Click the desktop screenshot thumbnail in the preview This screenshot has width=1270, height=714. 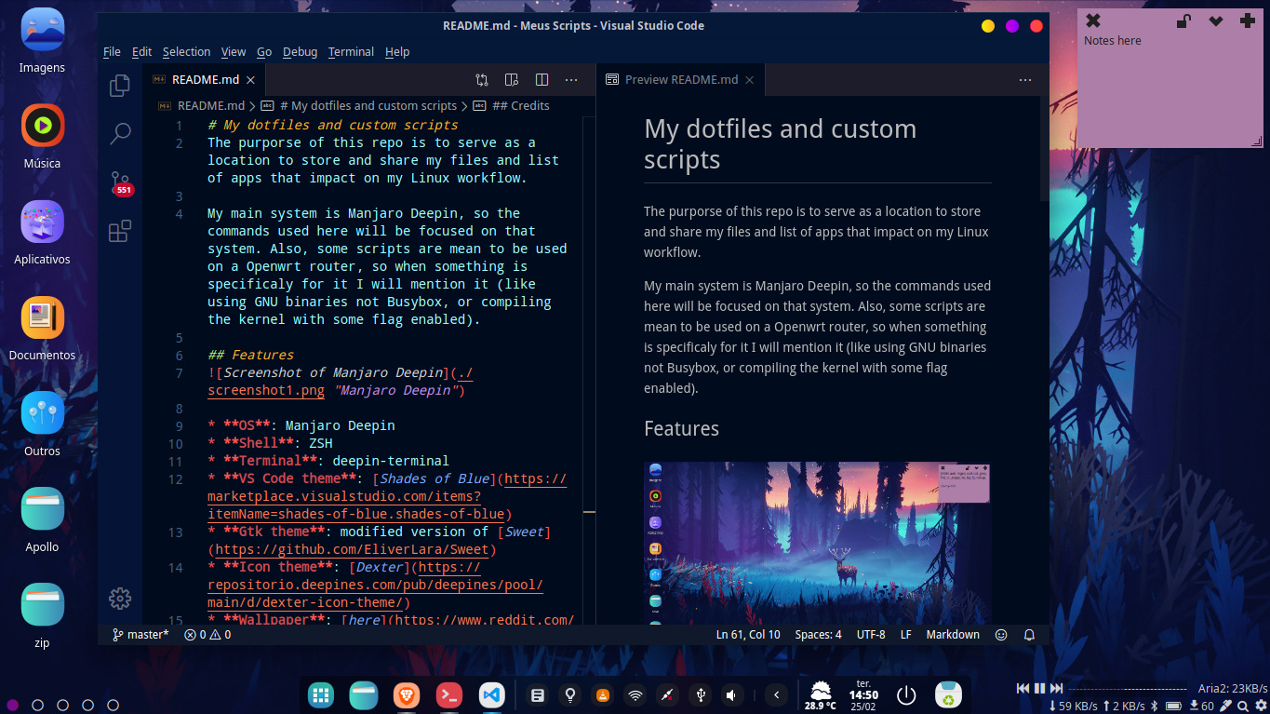click(817, 543)
